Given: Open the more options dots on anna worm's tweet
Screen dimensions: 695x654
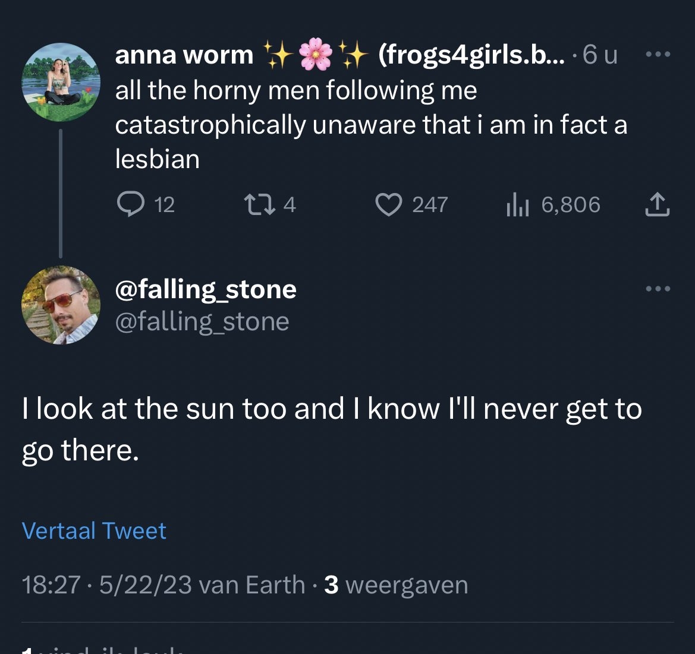Looking at the screenshot, I should (x=658, y=55).
